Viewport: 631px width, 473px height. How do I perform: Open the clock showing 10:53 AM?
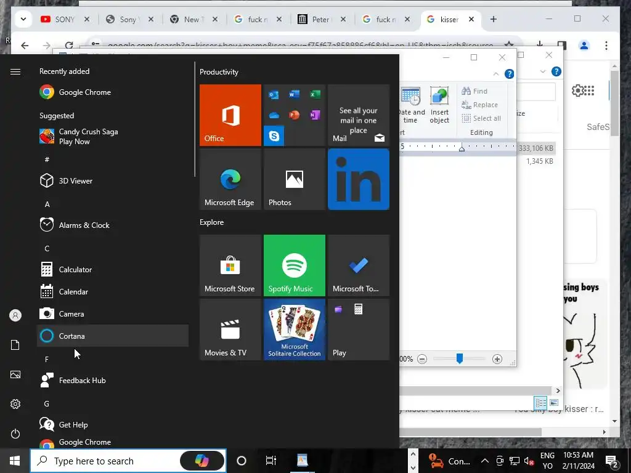[x=578, y=461]
